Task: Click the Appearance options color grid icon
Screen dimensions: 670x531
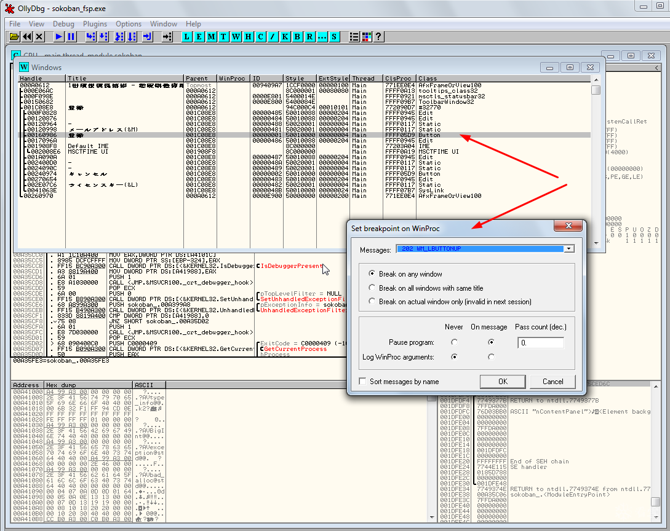Action: click(x=366, y=37)
